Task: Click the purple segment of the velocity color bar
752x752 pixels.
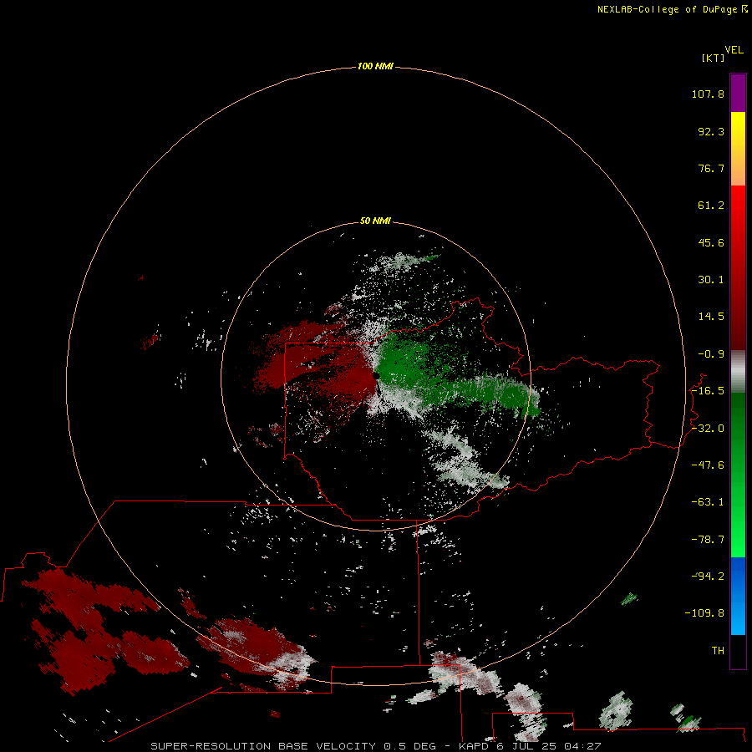Action: tap(738, 93)
